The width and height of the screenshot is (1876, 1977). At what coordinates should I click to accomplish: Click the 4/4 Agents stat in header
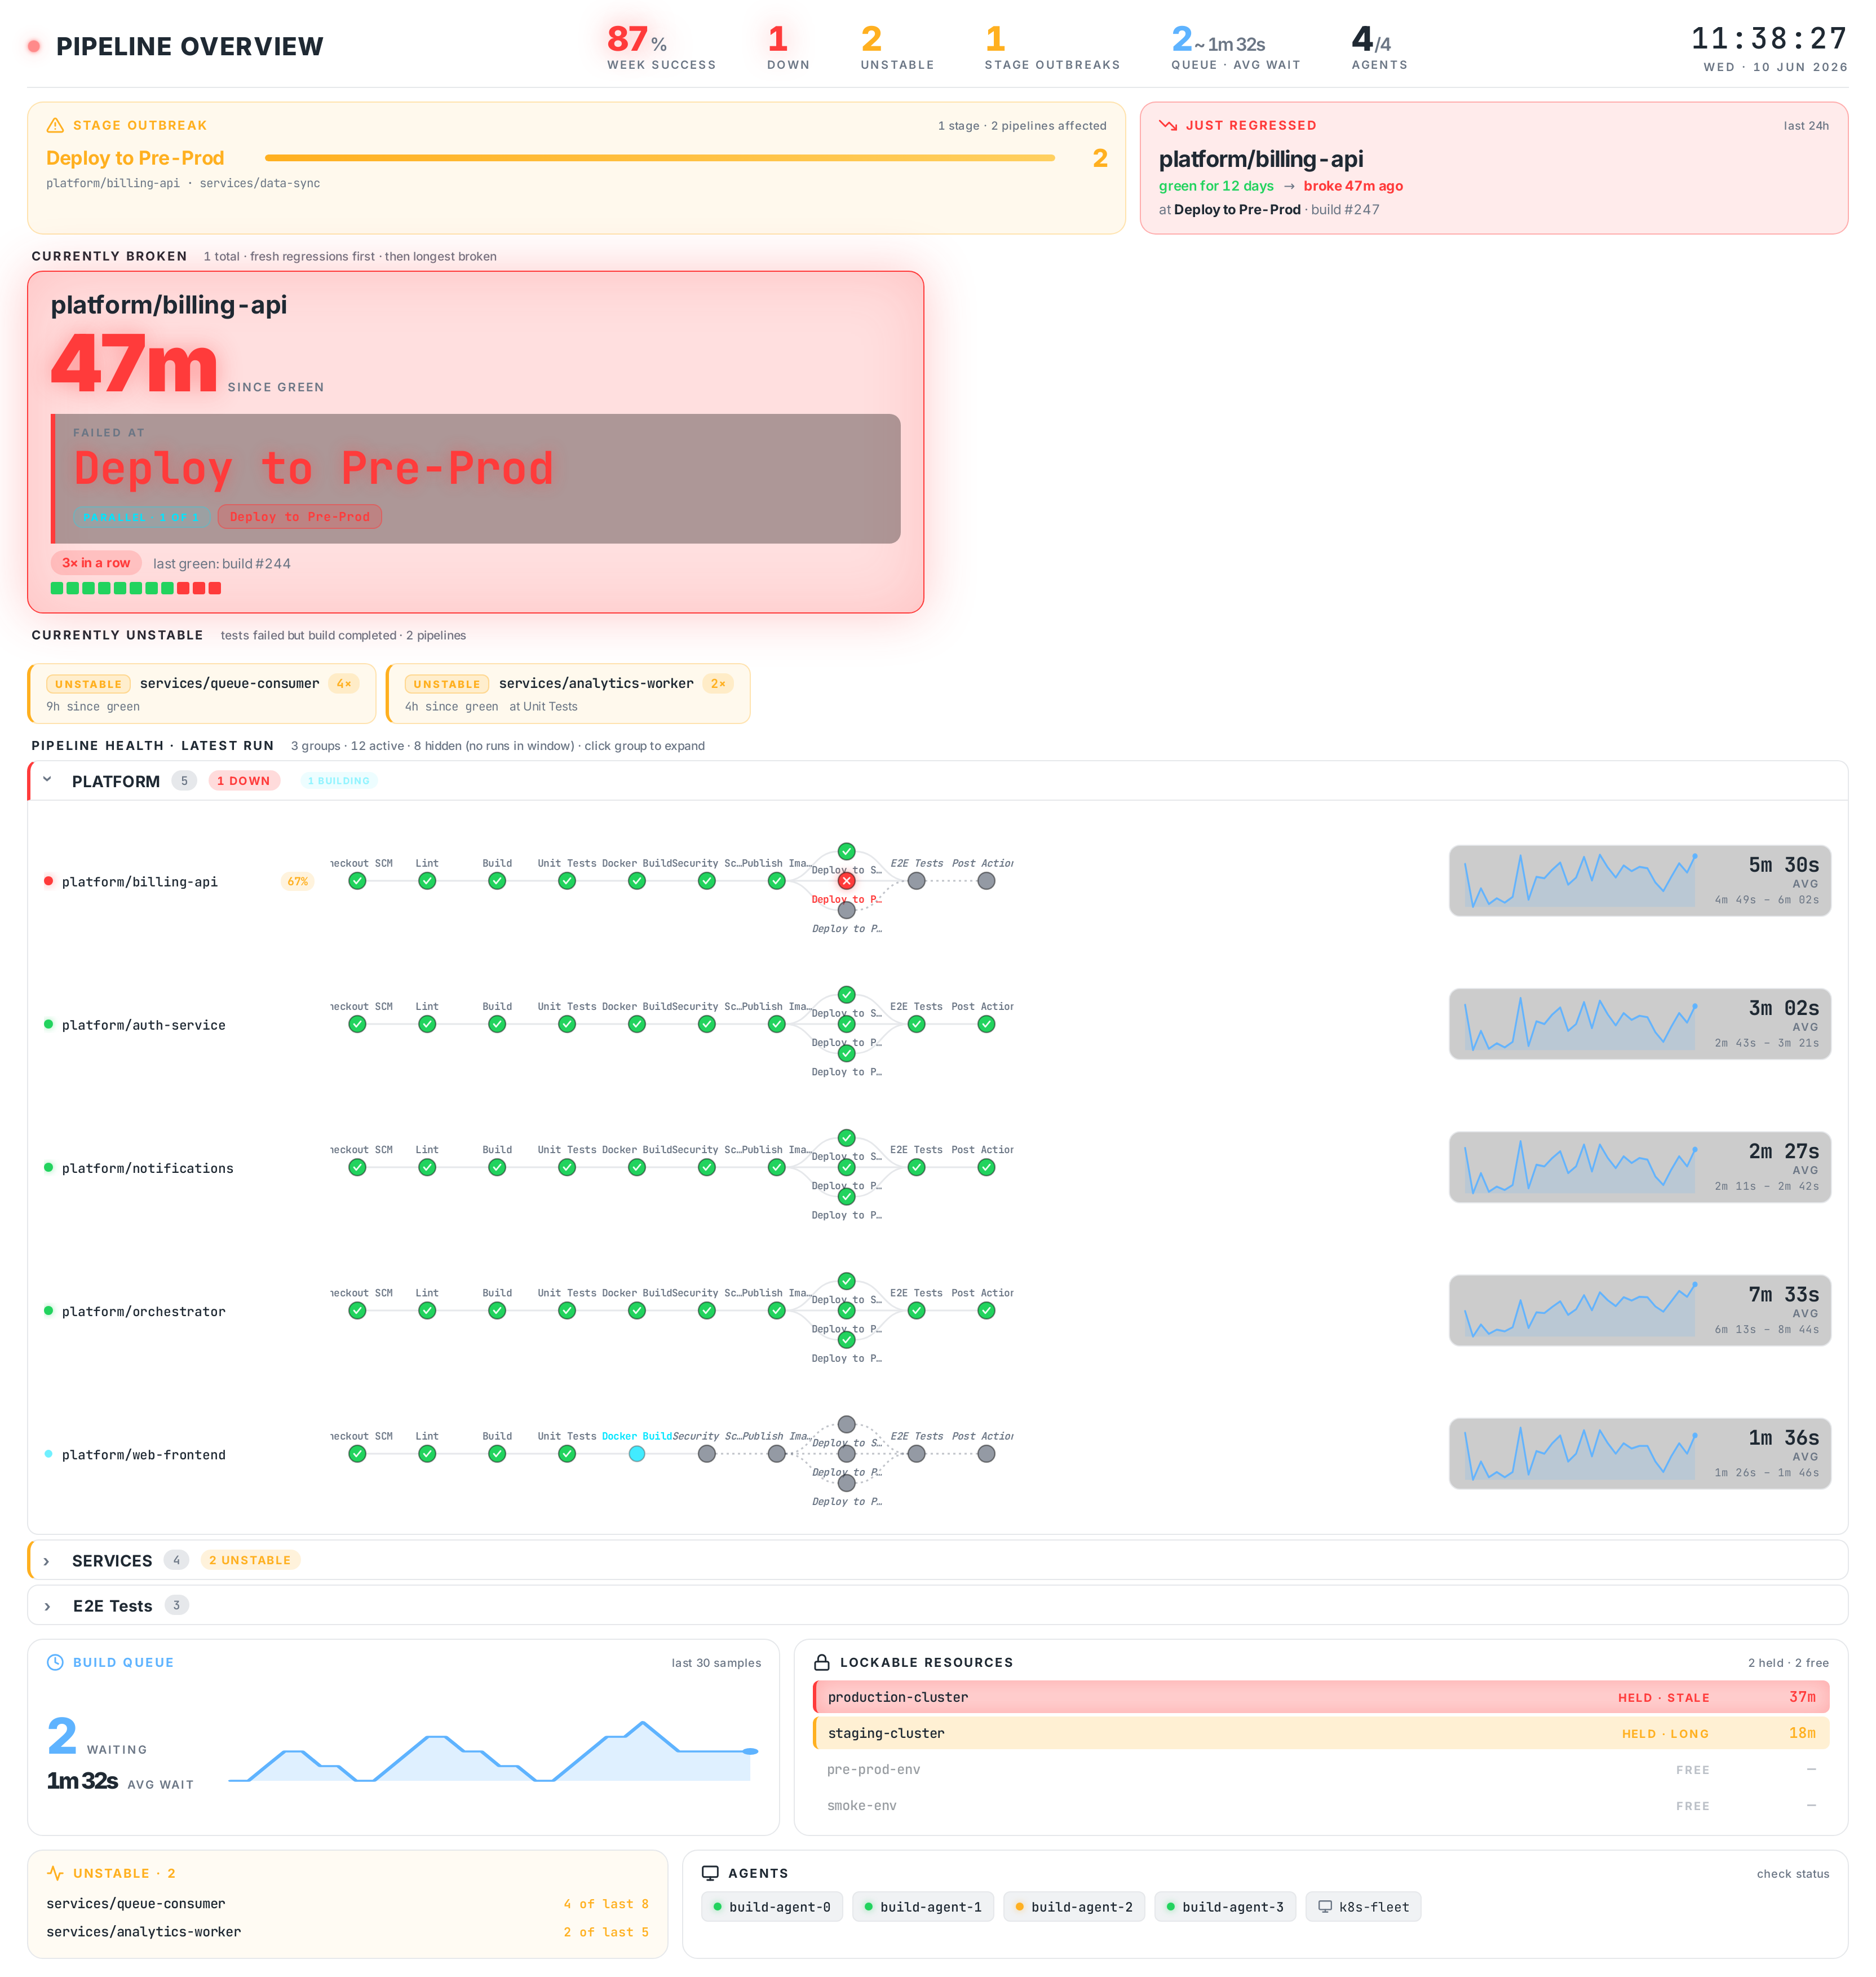click(x=1379, y=47)
